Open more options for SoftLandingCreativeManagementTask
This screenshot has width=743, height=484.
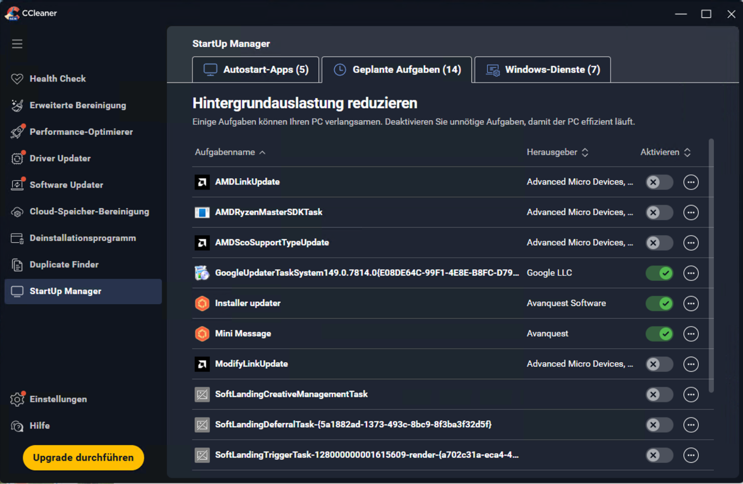pos(691,394)
